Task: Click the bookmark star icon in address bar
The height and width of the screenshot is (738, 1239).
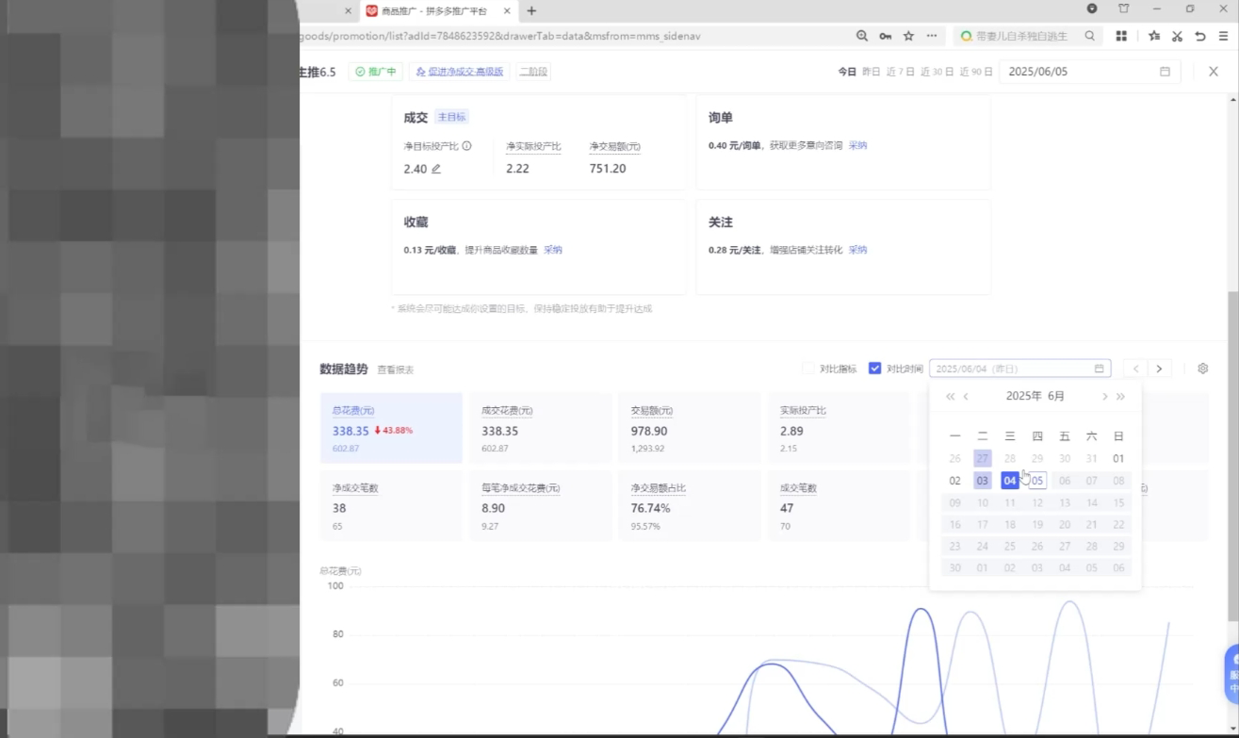Action: point(906,35)
